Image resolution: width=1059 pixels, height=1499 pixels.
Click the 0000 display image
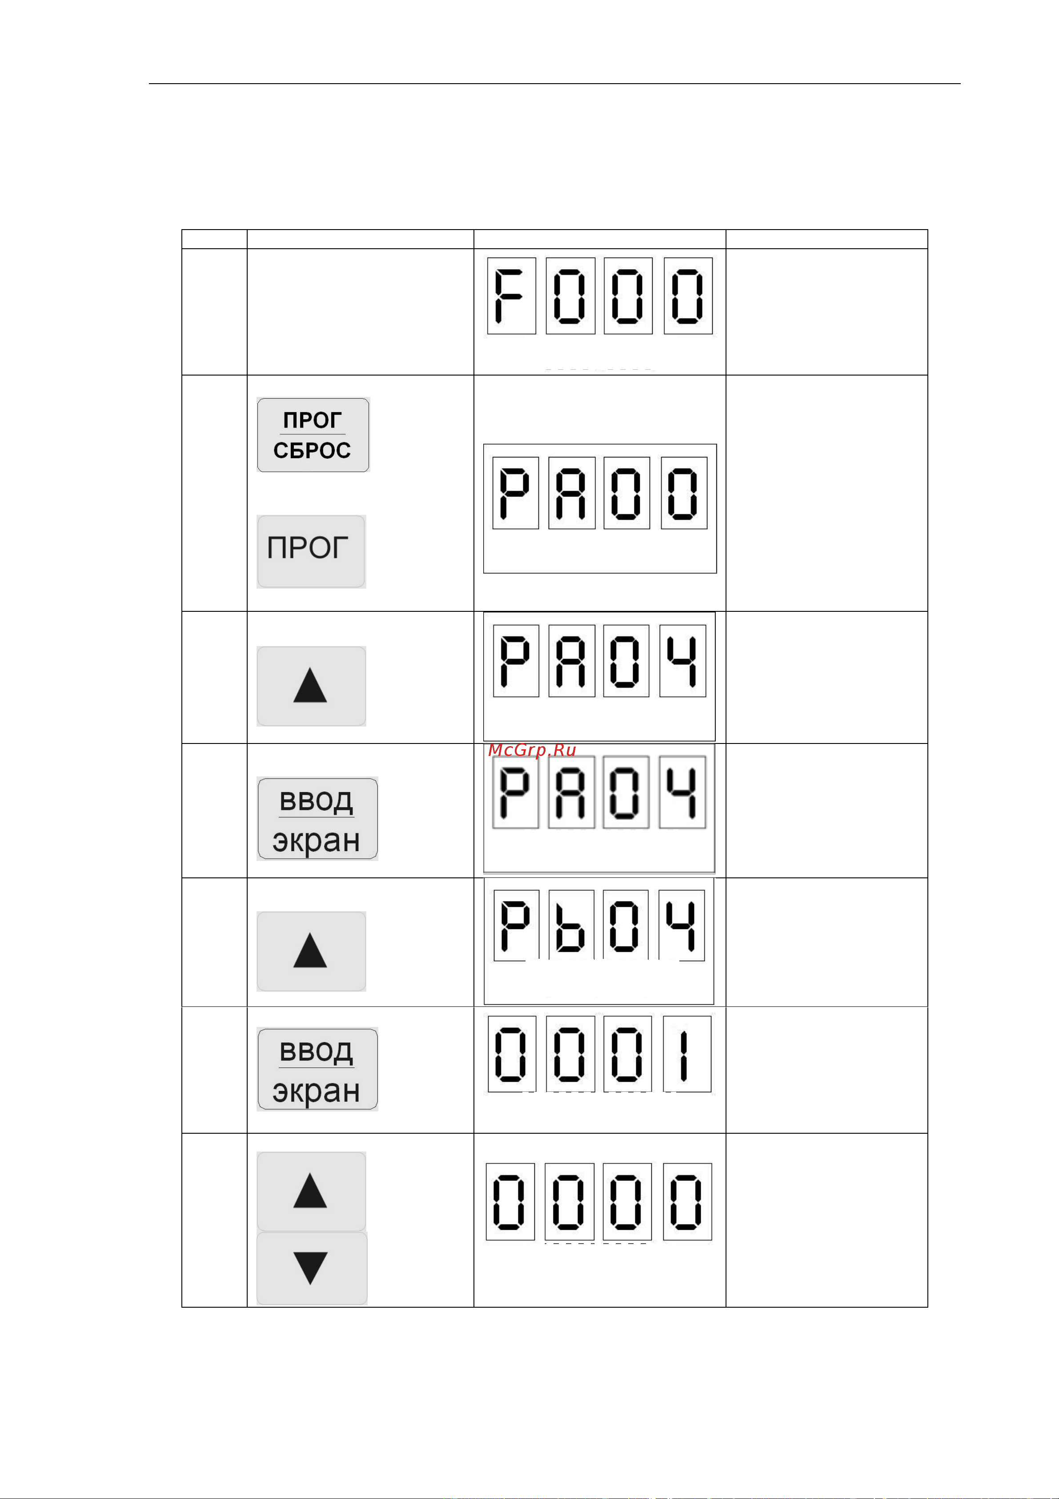[599, 1201]
